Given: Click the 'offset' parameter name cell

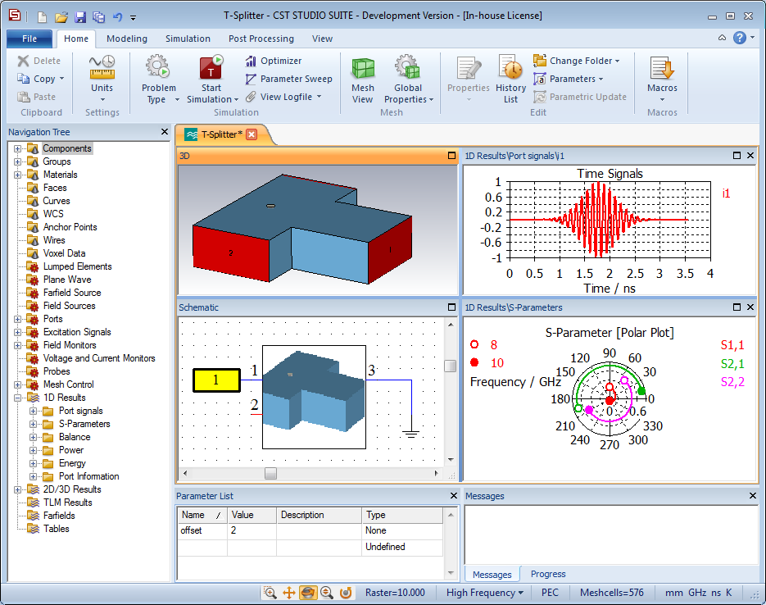Looking at the screenshot, I should 202,530.
